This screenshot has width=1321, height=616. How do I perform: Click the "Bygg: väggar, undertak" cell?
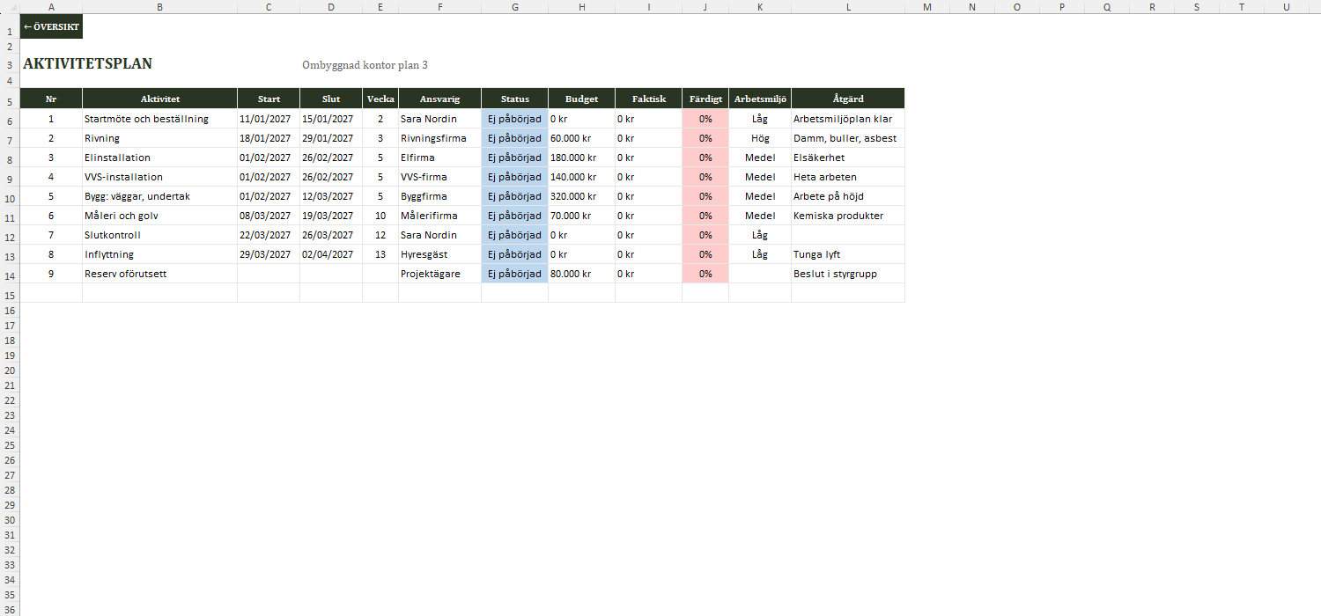pos(160,196)
